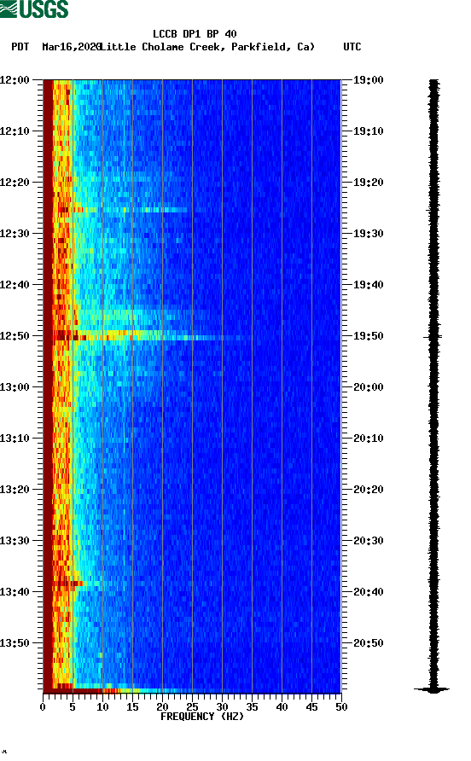Click the 20:10 UTC time label
The height and width of the screenshot is (761, 471).
[x=368, y=439]
